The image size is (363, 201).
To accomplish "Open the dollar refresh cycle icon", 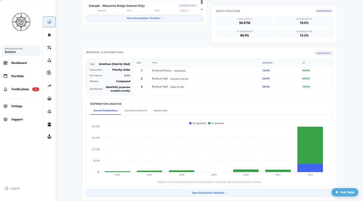I will click(x=49, y=73).
